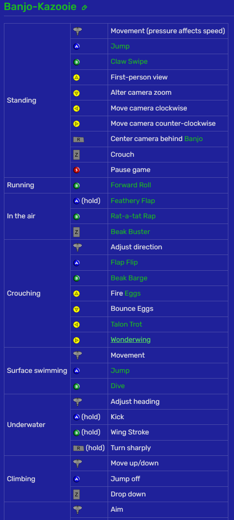Image resolution: width=234 pixels, height=520 pixels.
Task: Click the control stick icon in Standing movement row
Action: [x=78, y=31]
